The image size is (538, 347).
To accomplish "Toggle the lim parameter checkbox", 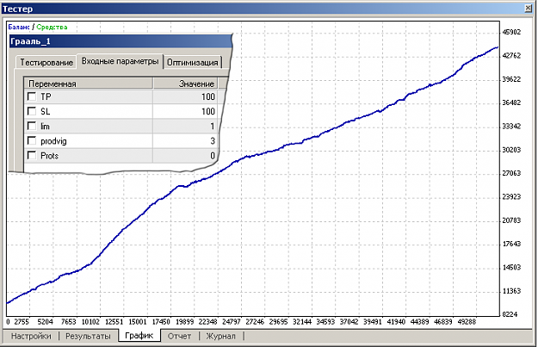I will pos(32,126).
